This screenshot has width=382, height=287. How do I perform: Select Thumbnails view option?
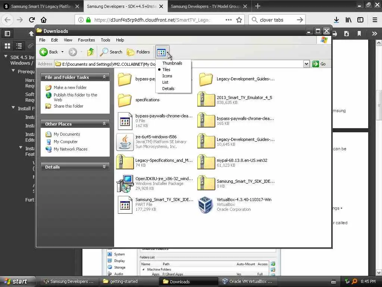coord(172,63)
